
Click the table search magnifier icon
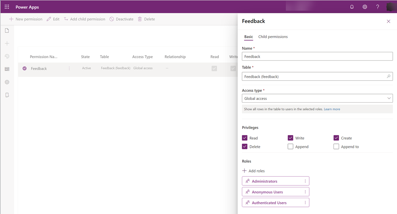point(388,76)
